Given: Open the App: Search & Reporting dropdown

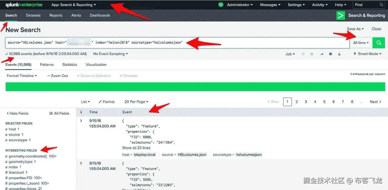Looking at the screenshot, I should (74, 5).
